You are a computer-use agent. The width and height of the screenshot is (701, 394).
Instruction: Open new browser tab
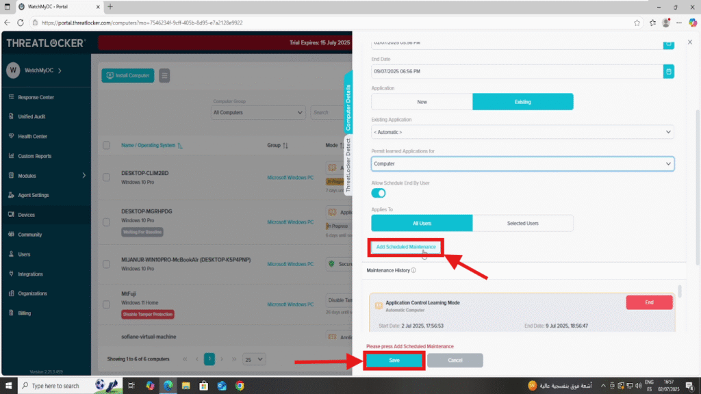point(110,7)
